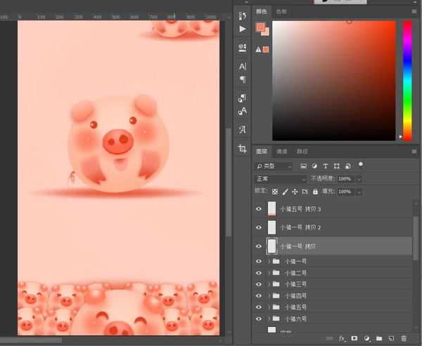422x346 pixels.
Task: Lock transparent pixels icon
Action: pos(275,192)
